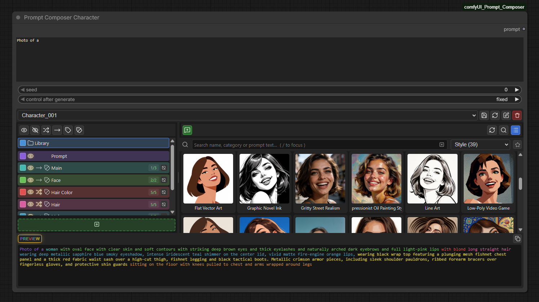Select the Library folder row
Screen dimensions: 539x302
[x=93, y=143]
